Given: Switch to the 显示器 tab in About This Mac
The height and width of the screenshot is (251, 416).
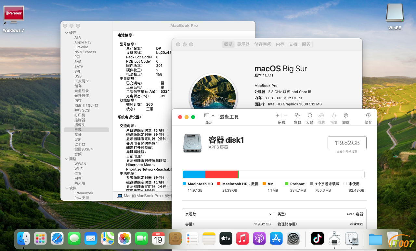Looking at the screenshot, I should (x=243, y=44).
